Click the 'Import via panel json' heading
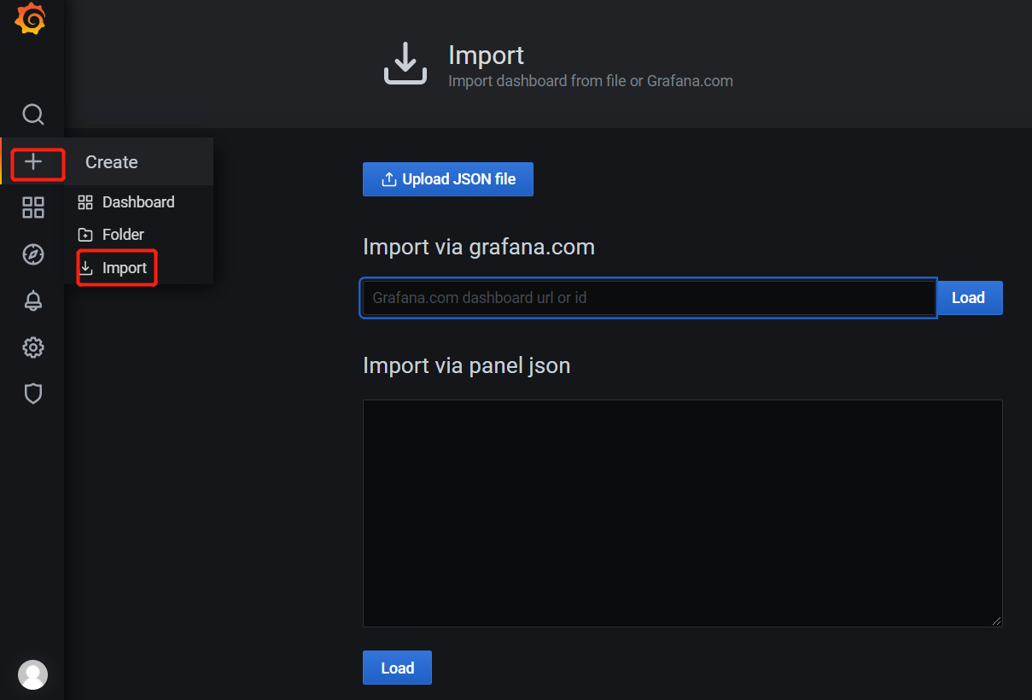 pos(467,365)
